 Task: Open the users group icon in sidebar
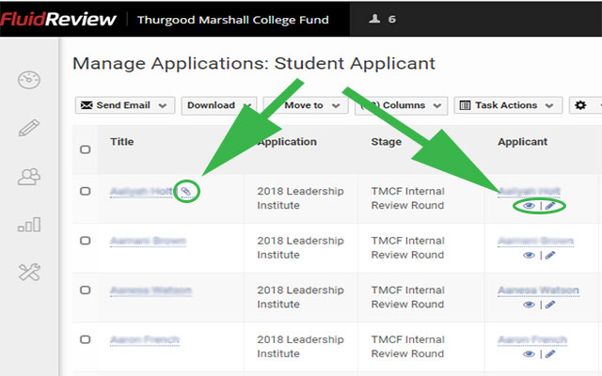pos(29,177)
